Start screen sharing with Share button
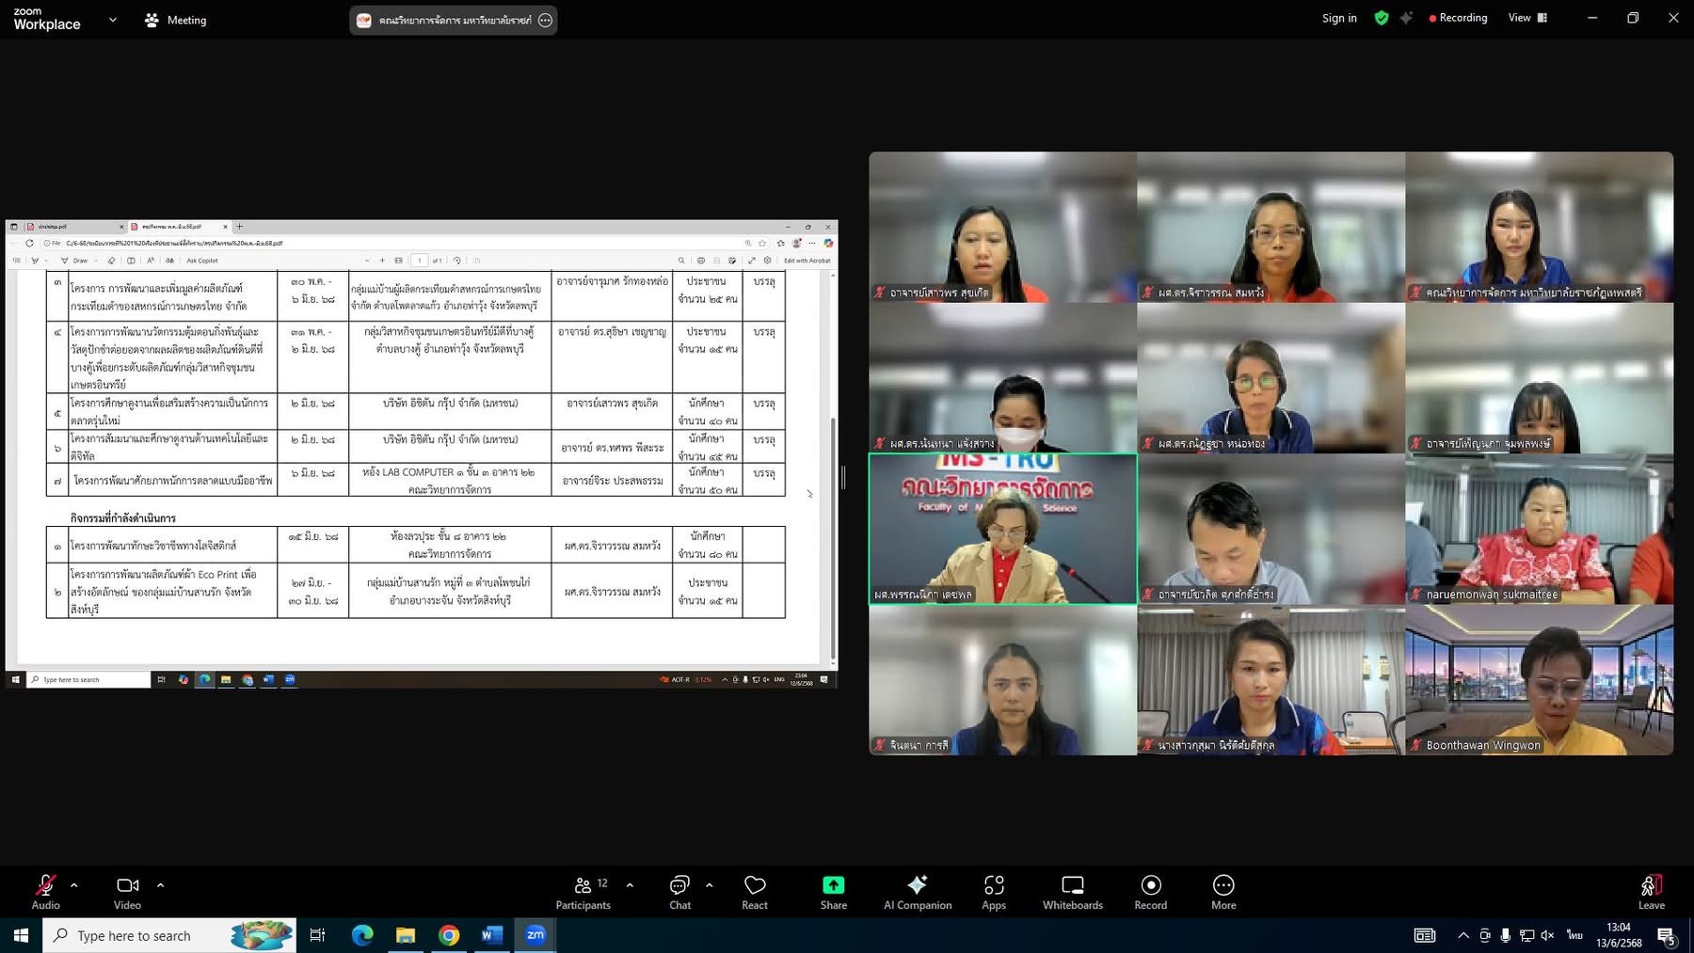 tap(833, 892)
